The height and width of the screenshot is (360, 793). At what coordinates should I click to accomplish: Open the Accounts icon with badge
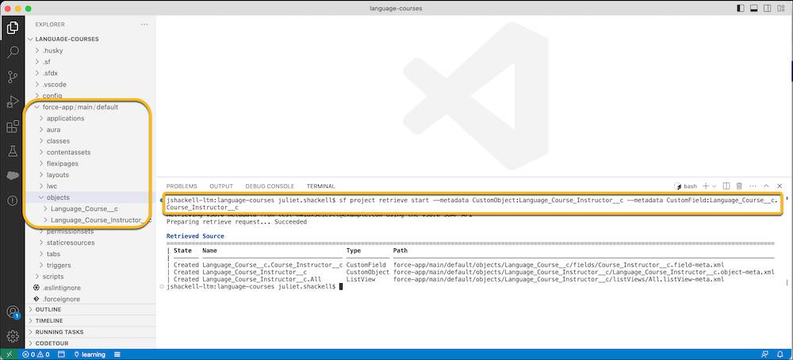coord(13,312)
